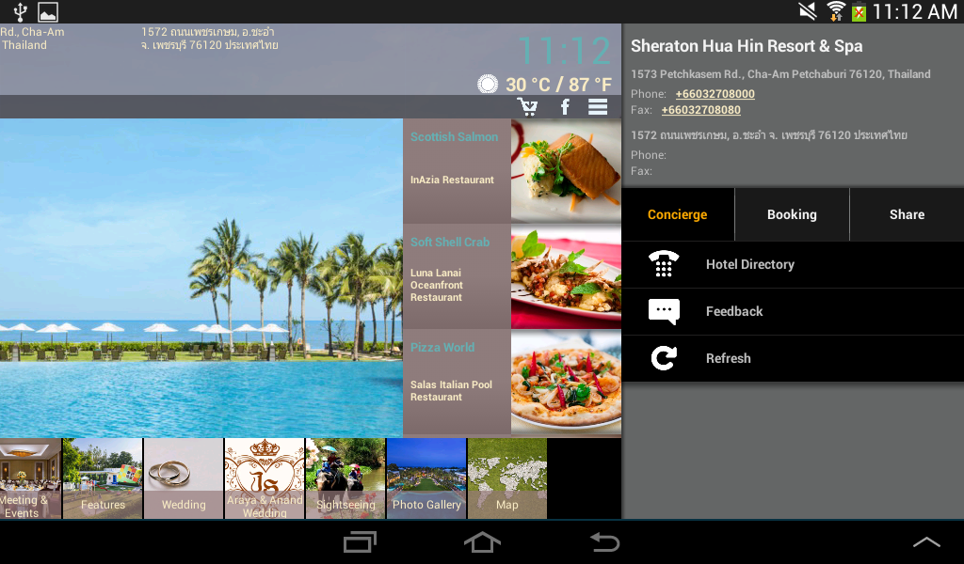
Task: Open Pizza World dish title
Action: (442, 348)
